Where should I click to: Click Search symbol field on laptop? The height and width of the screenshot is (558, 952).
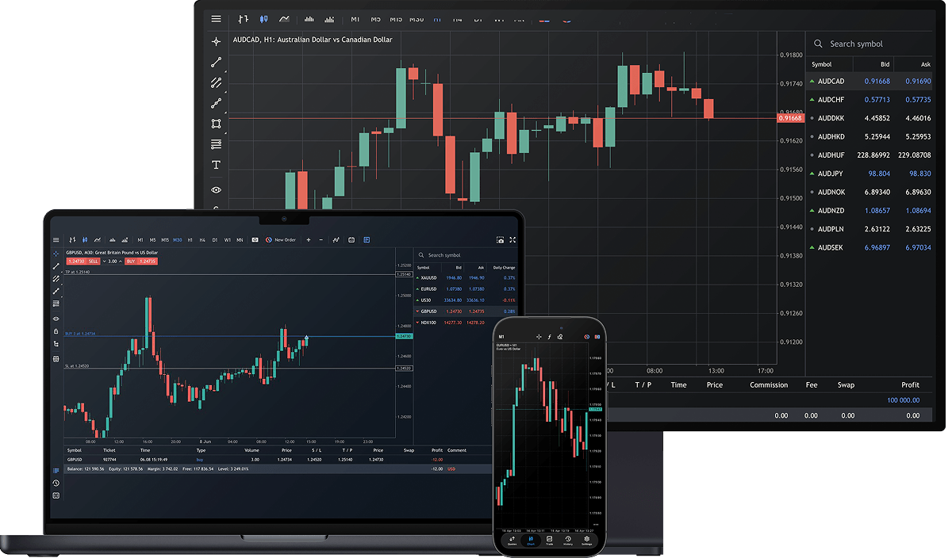click(x=466, y=255)
